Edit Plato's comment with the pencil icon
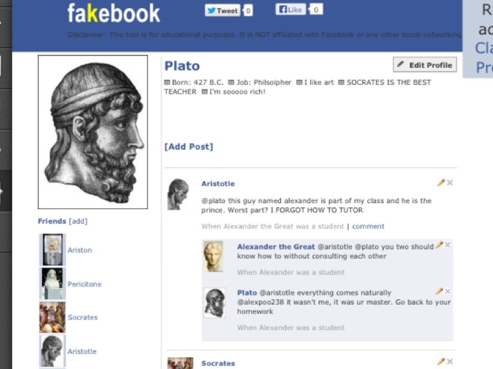 [x=439, y=291]
